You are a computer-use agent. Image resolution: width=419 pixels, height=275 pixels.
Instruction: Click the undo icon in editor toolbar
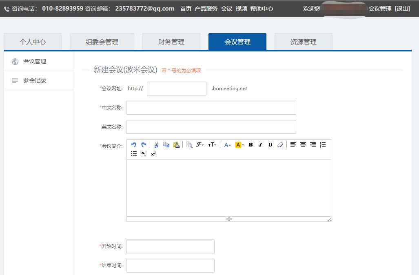[133, 145]
